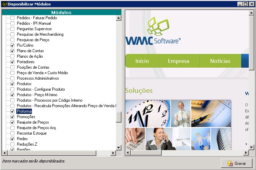The width and height of the screenshot is (256, 170).
Task: Click the clock image thumbnail
Action: pyautogui.click(x=148, y=113)
